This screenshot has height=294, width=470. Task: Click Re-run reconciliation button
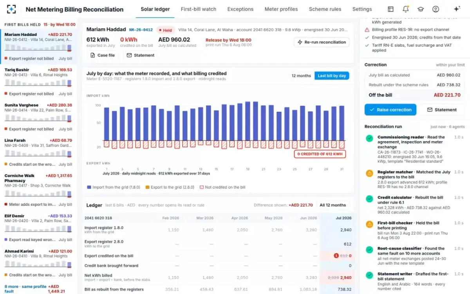coord(322,42)
